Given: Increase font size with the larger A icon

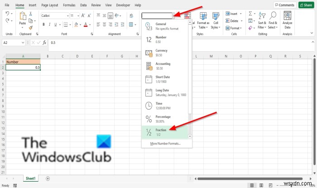Looking at the screenshot, I should pos(83,15).
